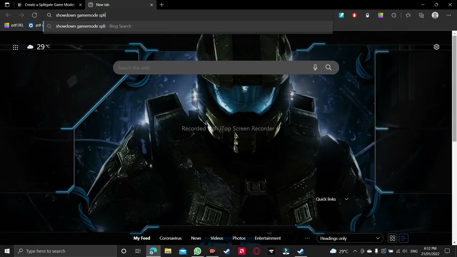Go to the Photos feed tab
This screenshot has width=457, height=257.
pyautogui.click(x=239, y=238)
